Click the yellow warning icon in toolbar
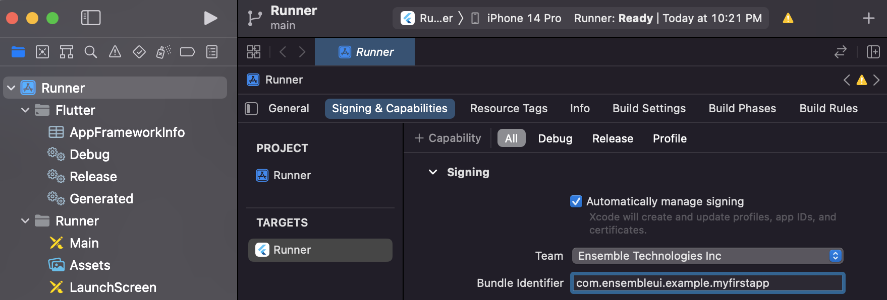The height and width of the screenshot is (300, 887). coord(788,19)
